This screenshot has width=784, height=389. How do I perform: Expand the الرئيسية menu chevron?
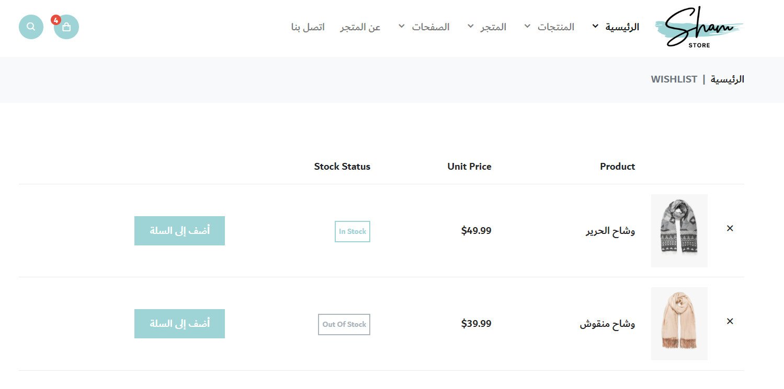pos(595,26)
